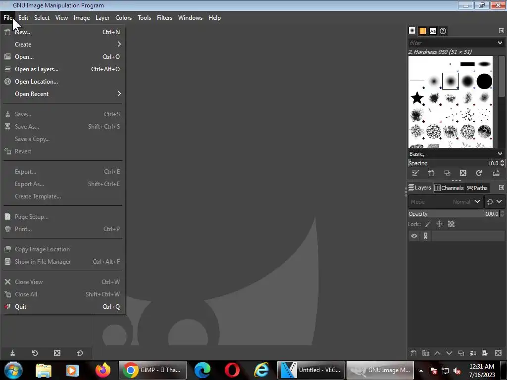Raise layer with the up arrow
The height and width of the screenshot is (380, 507).
tap(437, 353)
